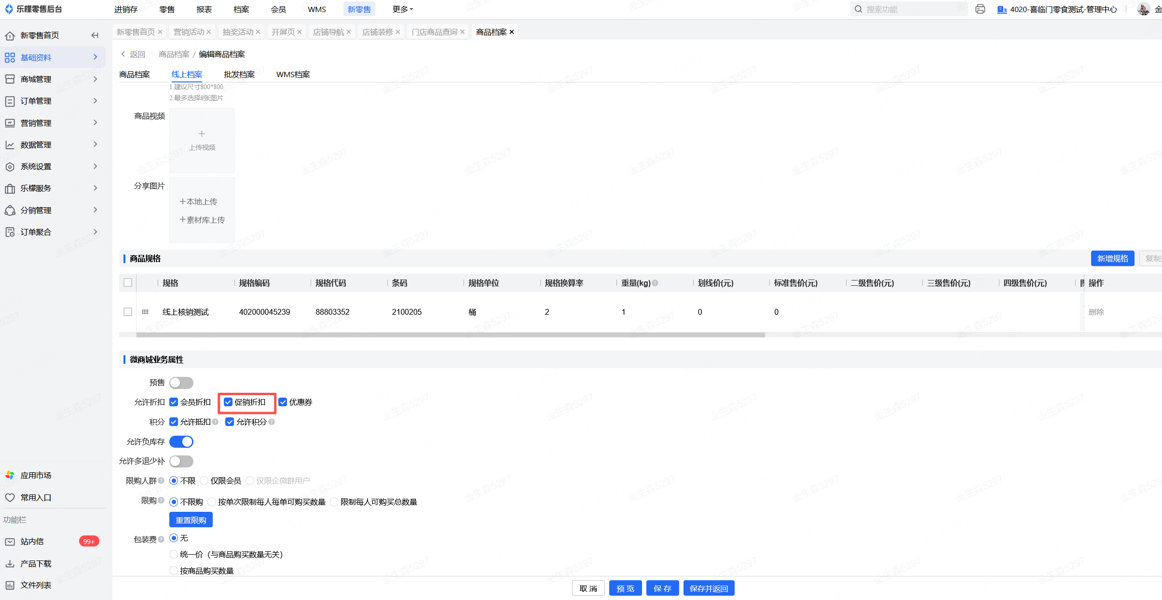
Task: Turn off the 允许负库存 switch
Action: coord(181,441)
